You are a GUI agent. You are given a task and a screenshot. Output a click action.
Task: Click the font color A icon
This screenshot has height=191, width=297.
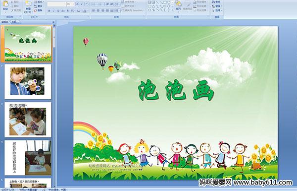(x=85, y=11)
